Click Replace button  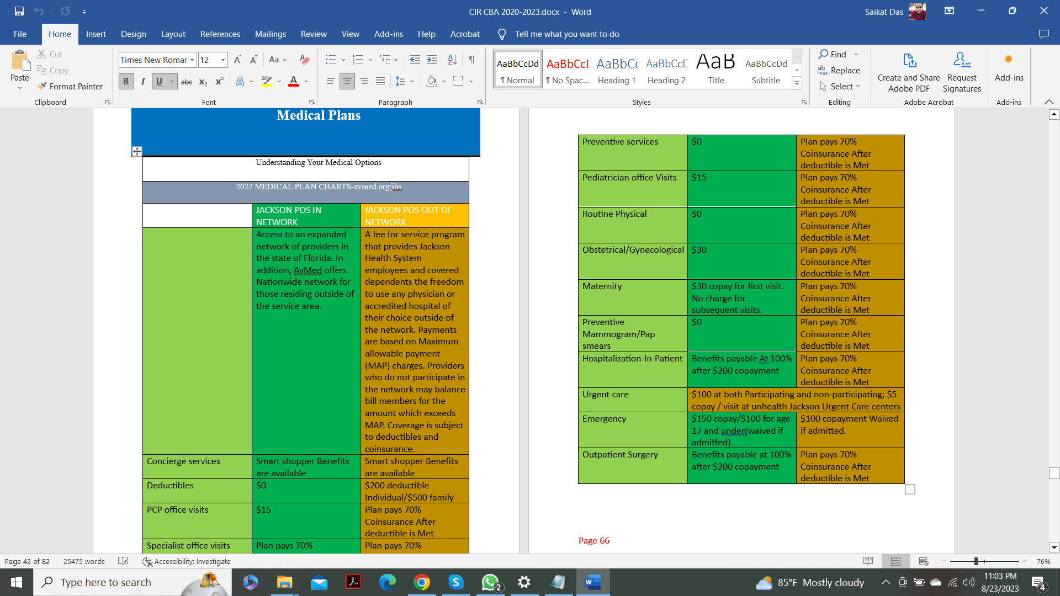pos(839,70)
